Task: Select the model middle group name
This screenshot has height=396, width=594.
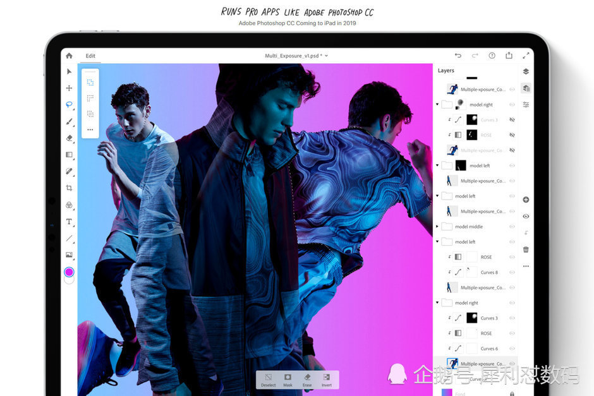Action: 469,226
